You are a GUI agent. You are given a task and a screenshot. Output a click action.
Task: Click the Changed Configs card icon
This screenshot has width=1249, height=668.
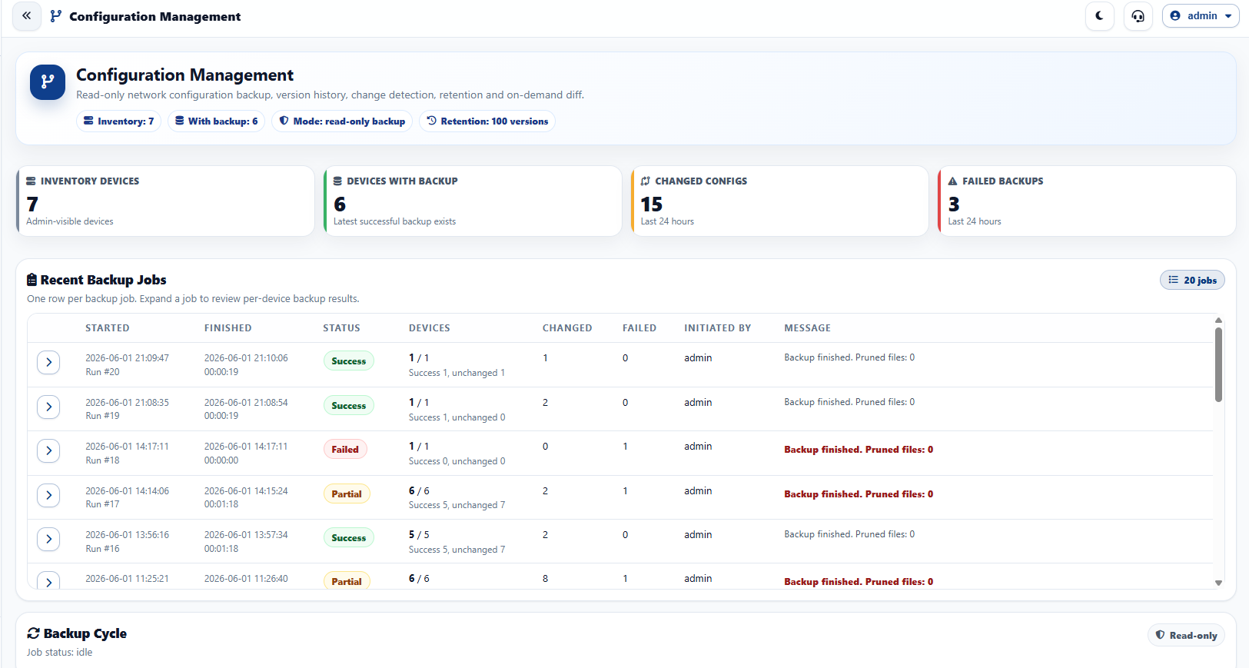point(646,181)
